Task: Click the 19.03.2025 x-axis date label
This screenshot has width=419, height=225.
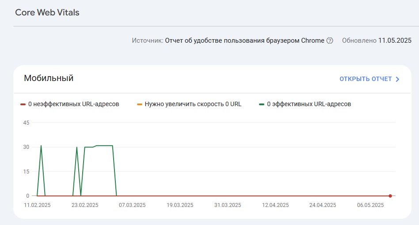Action: coord(180,205)
